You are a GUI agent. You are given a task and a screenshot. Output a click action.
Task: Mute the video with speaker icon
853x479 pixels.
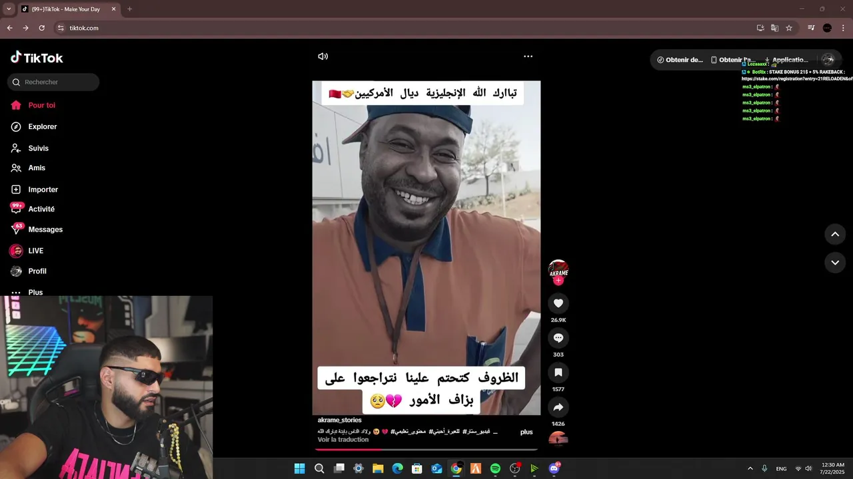(323, 57)
